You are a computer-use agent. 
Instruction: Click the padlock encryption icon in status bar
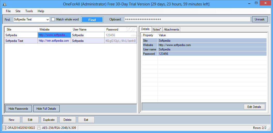click(x=39, y=128)
